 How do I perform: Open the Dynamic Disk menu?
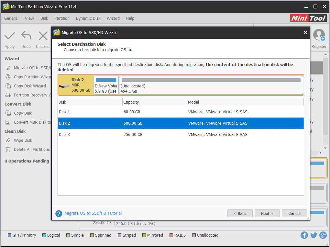pos(88,18)
